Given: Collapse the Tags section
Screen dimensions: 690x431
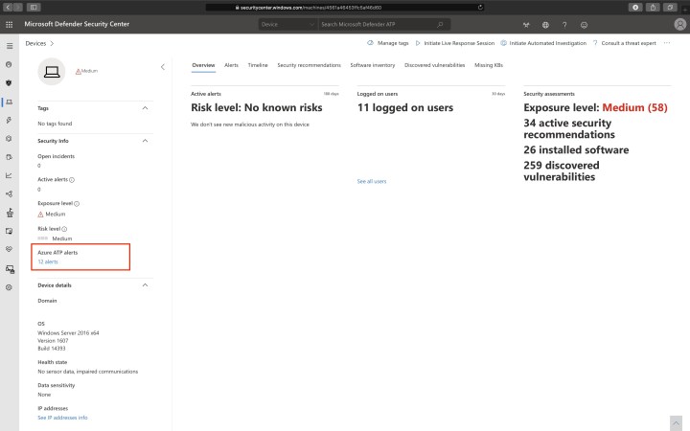Looking at the screenshot, I should (x=145, y=108).
